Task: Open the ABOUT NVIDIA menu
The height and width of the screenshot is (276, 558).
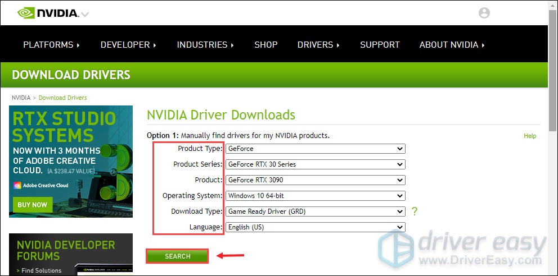Action: [452, 45]
